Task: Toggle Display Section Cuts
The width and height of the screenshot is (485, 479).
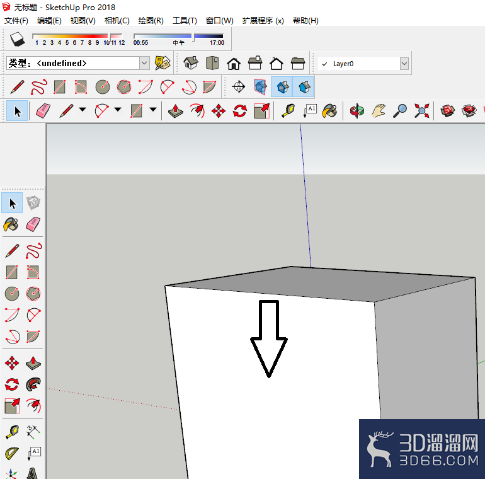Action: (x=282, y=86)
